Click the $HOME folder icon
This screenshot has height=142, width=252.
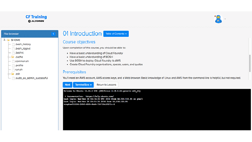tap(8, 40)
